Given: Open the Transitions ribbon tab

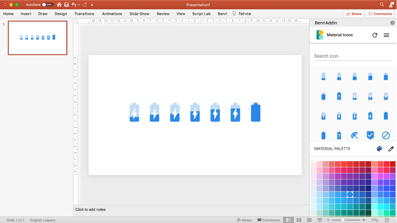Looking at the screenshot, I should click(x=84, y=14).
